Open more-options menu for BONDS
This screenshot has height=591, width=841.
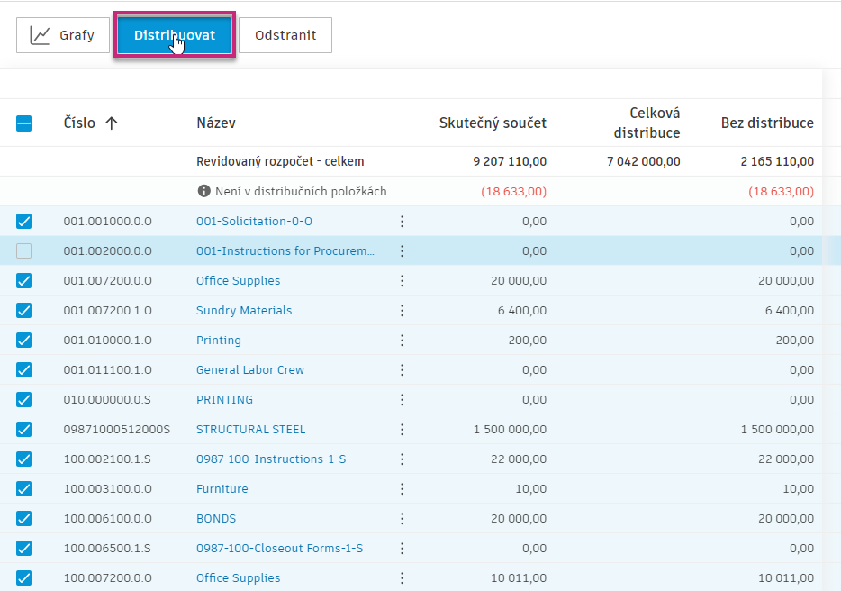tap(402, 519)
